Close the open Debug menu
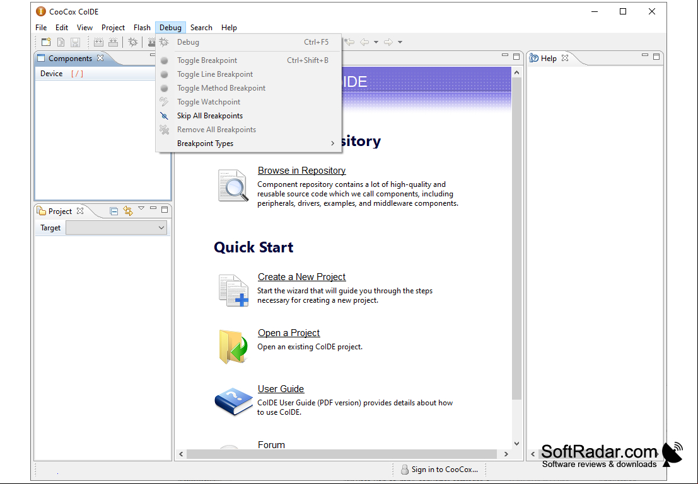 (x=170, y=28)
